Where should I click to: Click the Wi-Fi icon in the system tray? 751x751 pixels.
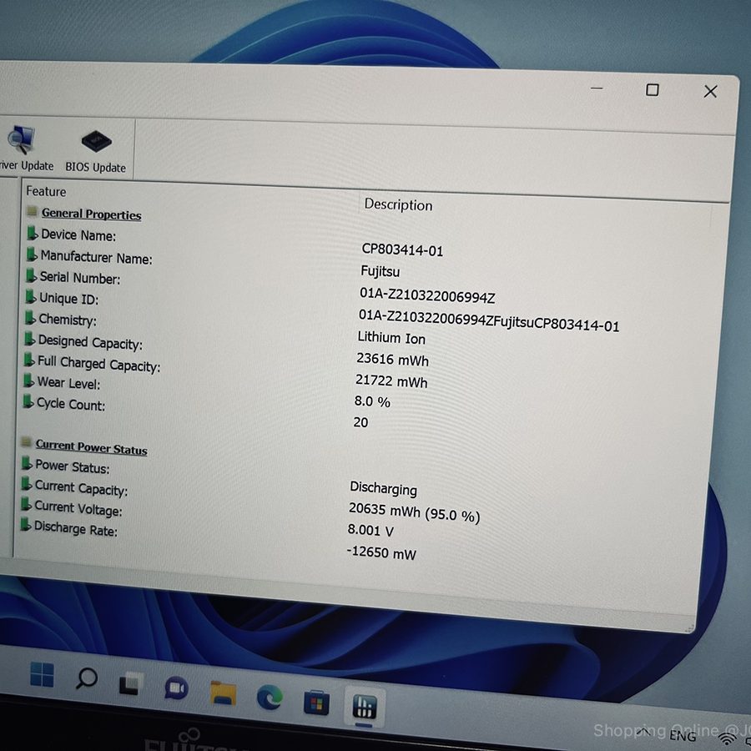728,739
